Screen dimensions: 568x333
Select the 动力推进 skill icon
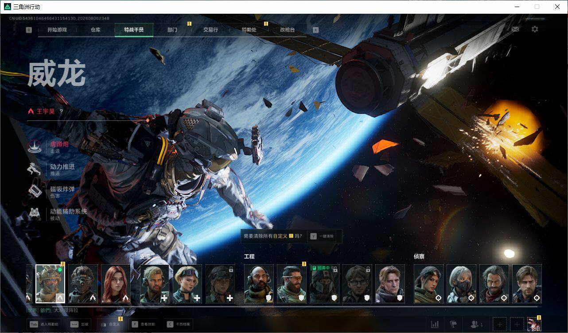click(x=35, y=169)
